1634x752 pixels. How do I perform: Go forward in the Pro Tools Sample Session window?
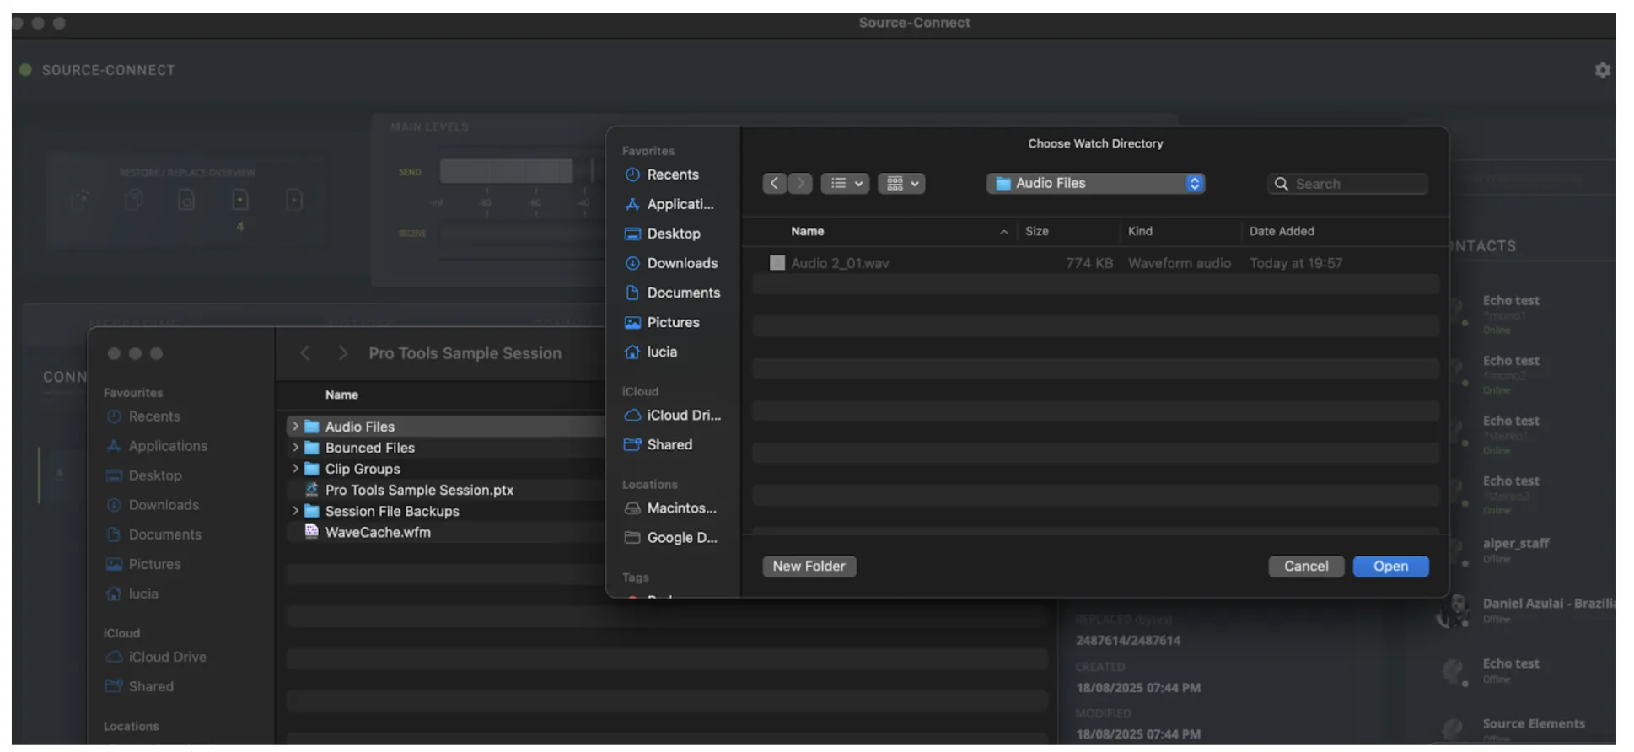coord(342,353)
